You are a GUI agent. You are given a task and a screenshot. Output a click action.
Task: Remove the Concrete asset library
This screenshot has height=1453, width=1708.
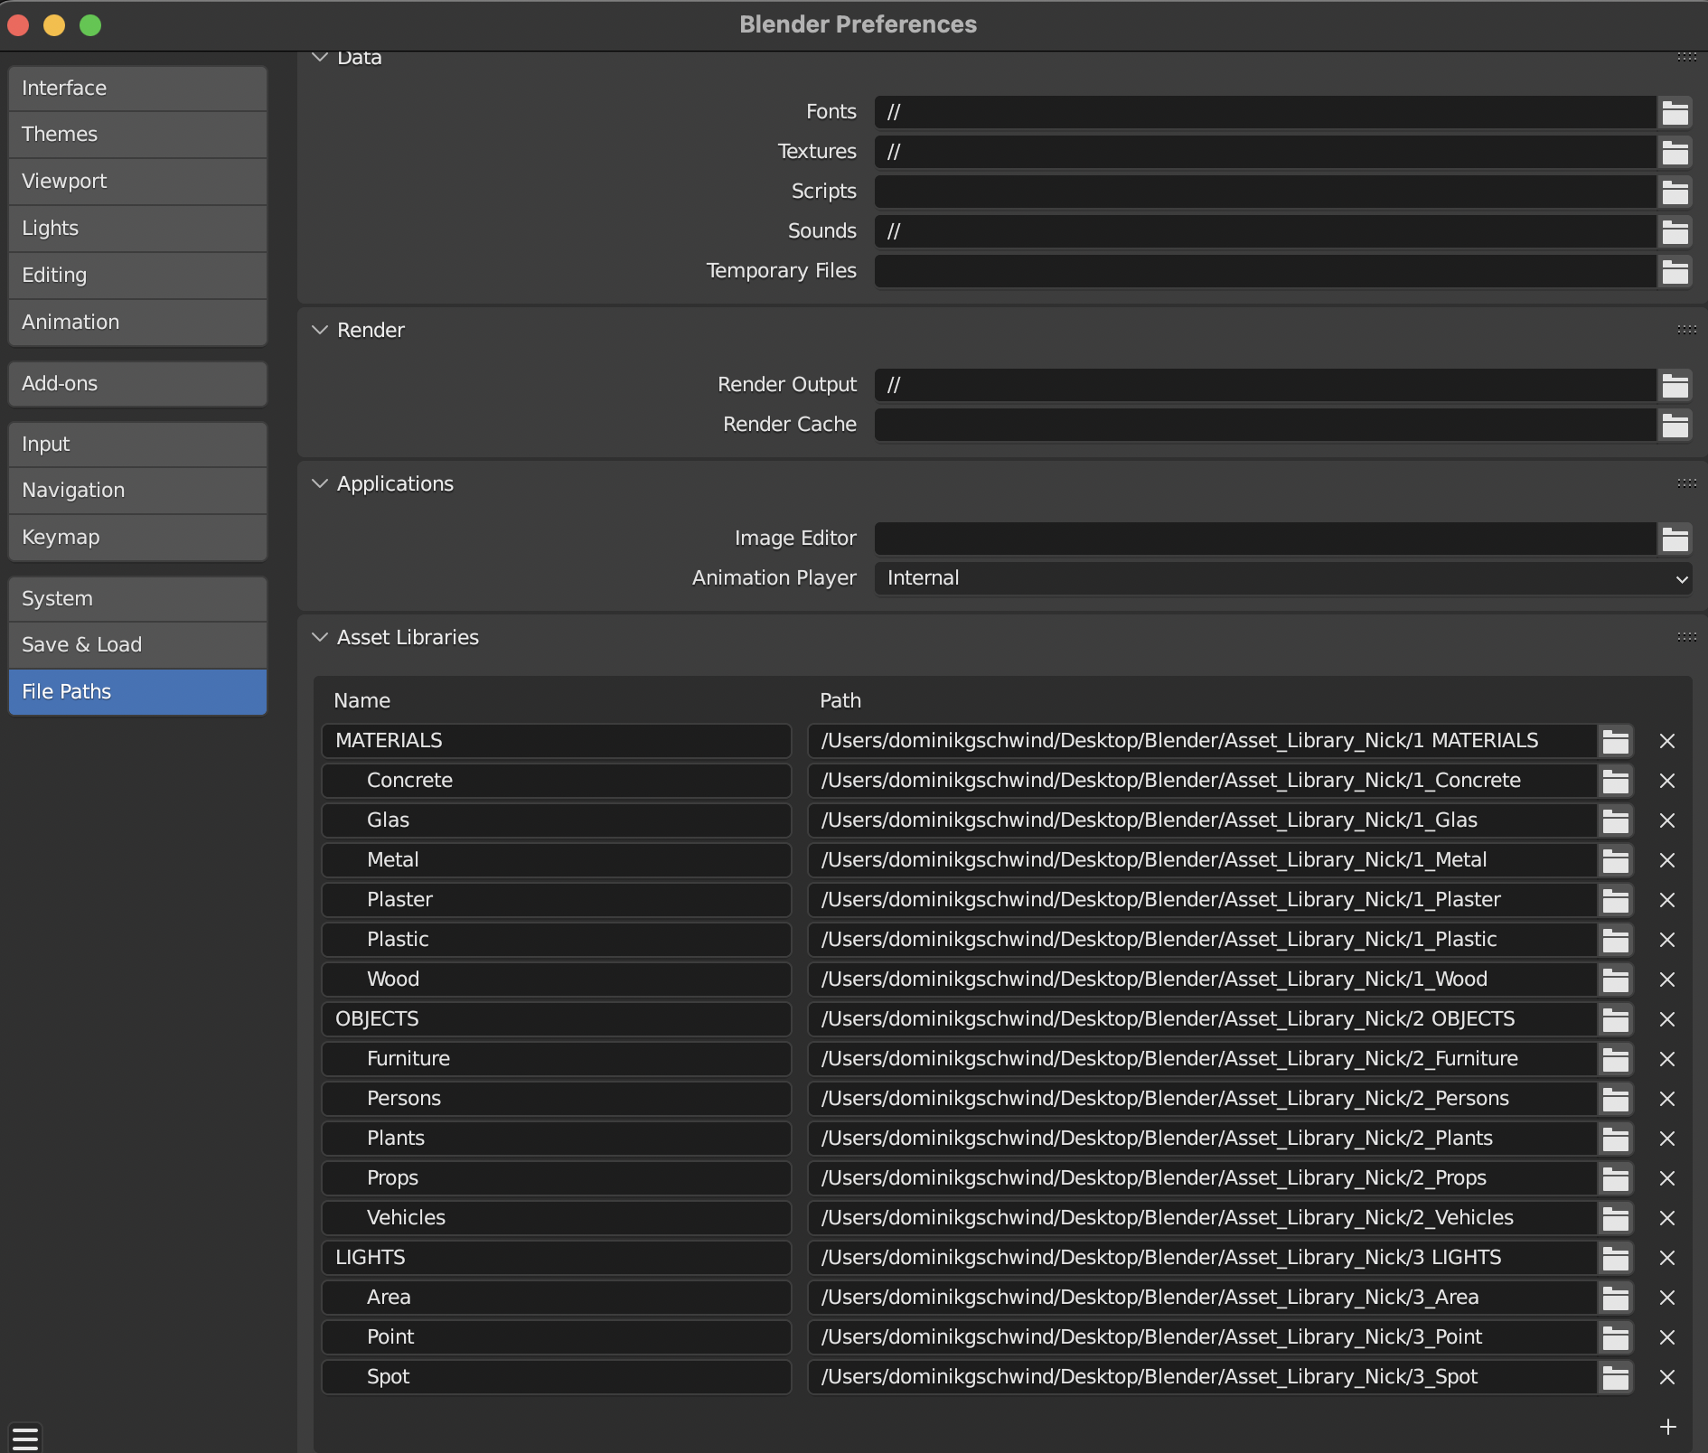[1667, 781]
